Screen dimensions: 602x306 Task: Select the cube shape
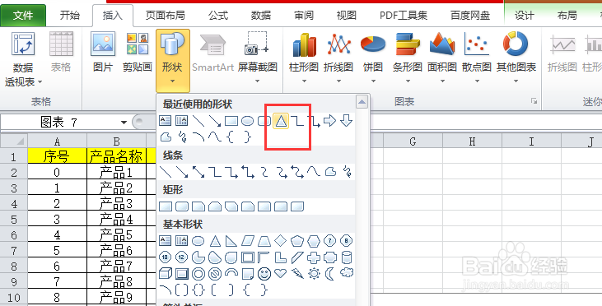(165, 274)
